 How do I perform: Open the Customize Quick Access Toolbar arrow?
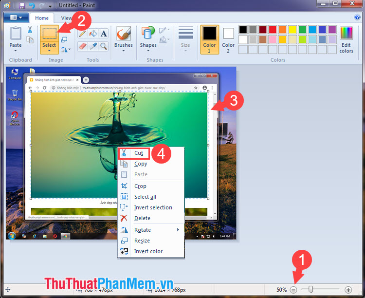[x=50, y=6]
